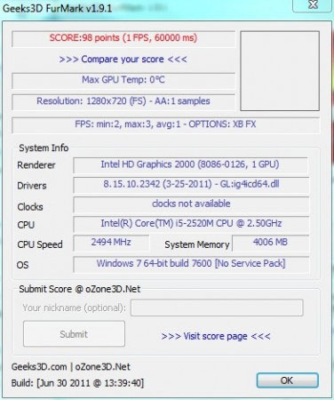The width and height of the screenshot is (334, 400).
Task: Click the Geeks3D.com | oZone3D.Net text
Action: point(71,367)
